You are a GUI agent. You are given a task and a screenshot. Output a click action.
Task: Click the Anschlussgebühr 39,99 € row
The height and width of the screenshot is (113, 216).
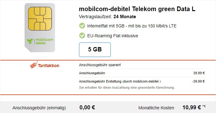tap(142, 73)
